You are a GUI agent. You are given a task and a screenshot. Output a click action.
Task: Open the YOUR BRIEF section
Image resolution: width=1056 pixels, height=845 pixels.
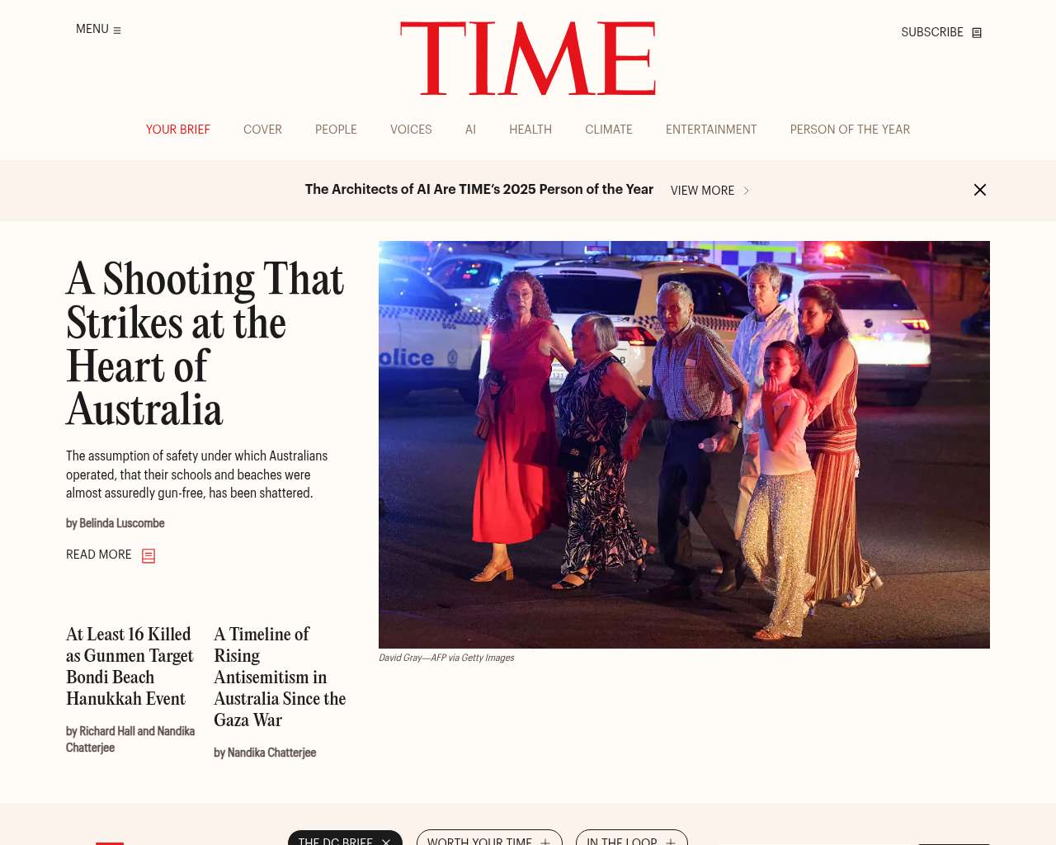(178, 130)
